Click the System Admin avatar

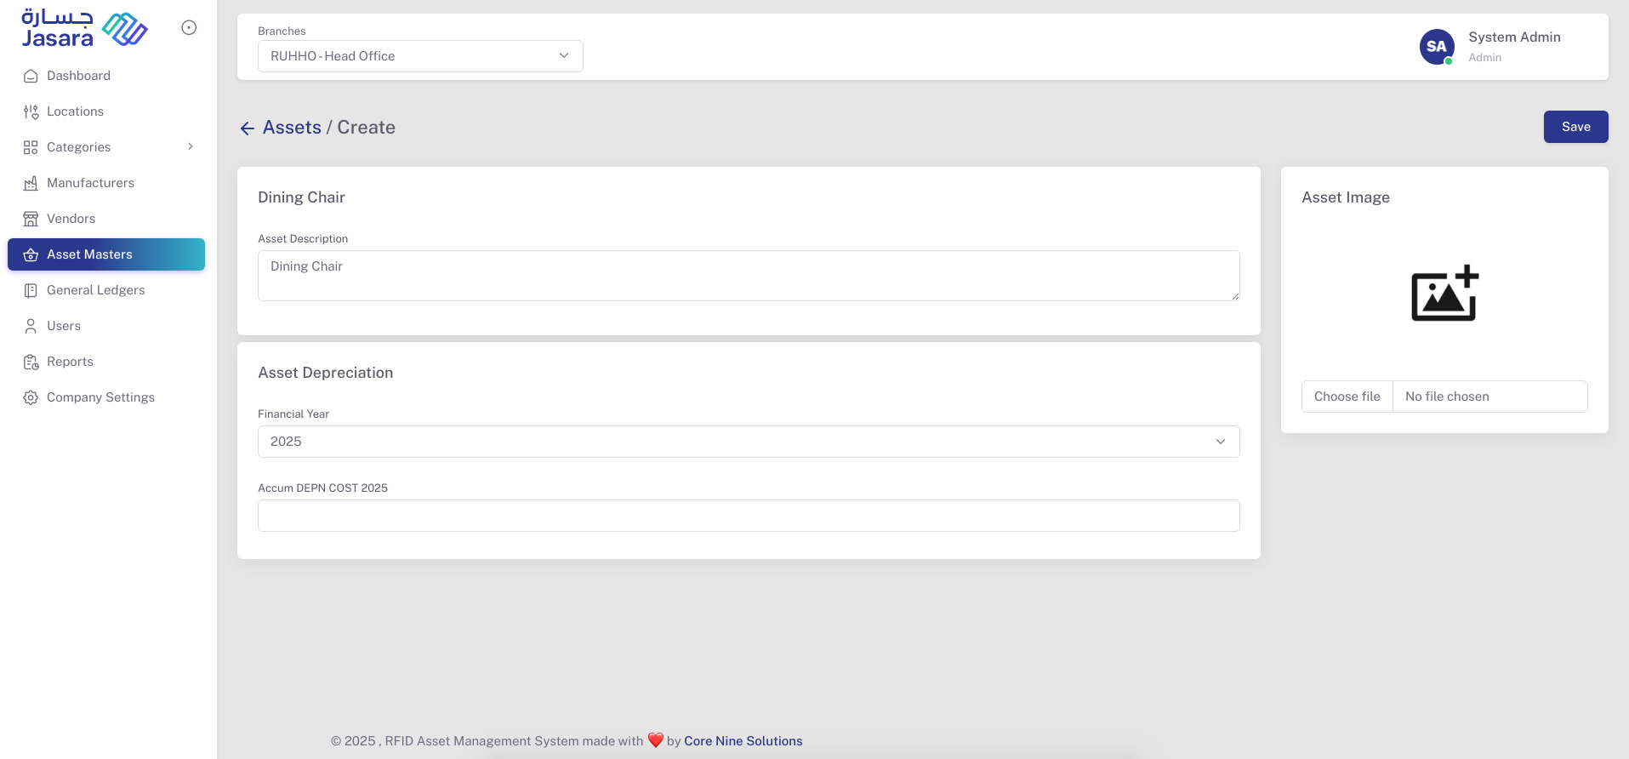pos(1436,47)
